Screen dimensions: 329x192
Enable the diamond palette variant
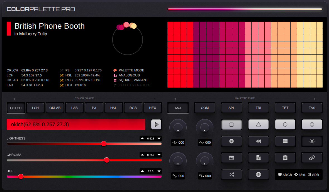pyautogui.click(x=312, y=124)
